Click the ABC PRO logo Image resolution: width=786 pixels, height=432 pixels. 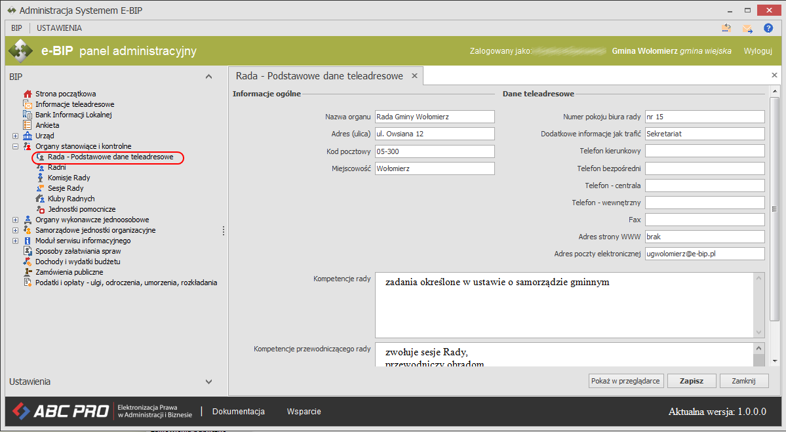tap(61, 412)
